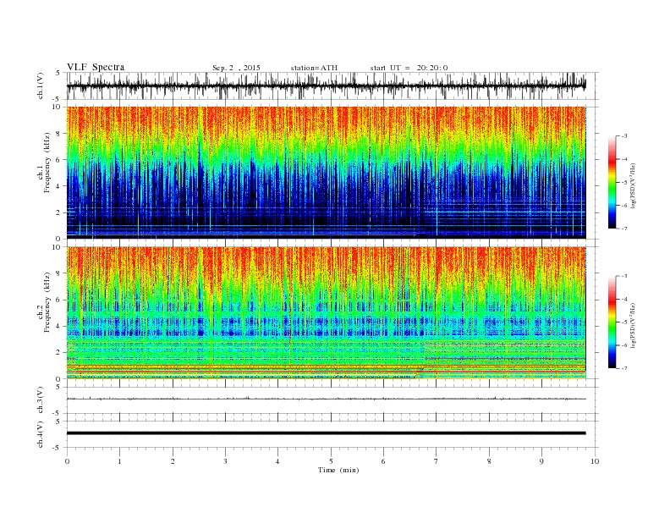Click upper colorbar scale value "-3"
The width and height of the screenshot is (670, 518).
pos(624,136)
